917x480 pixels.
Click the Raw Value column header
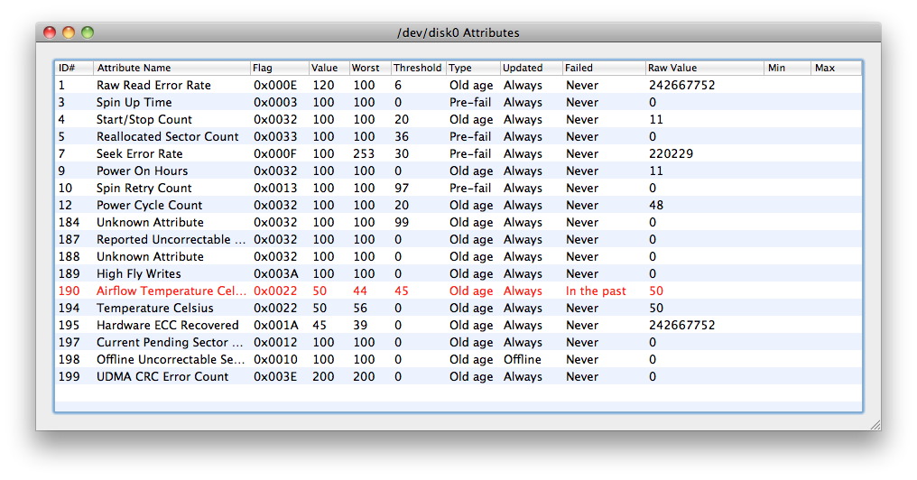click(705, 68)
